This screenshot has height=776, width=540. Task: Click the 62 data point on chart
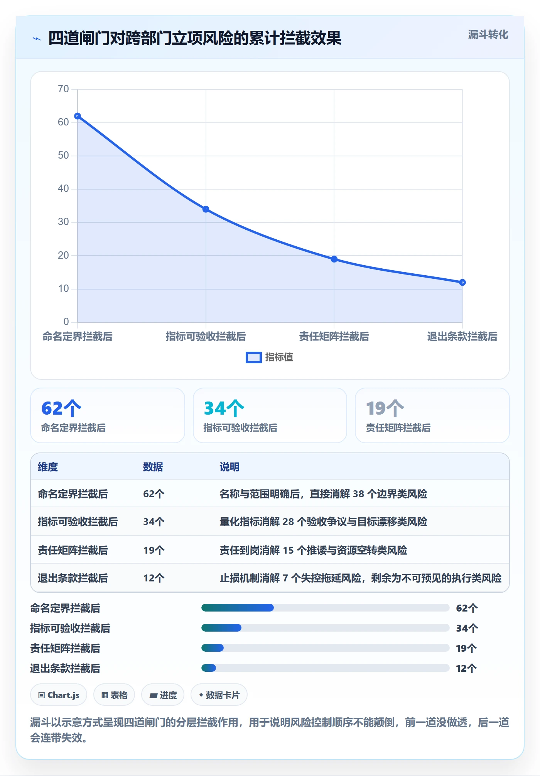coord(78,116)
